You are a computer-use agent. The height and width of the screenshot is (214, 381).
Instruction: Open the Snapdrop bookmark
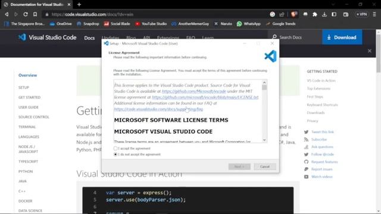pos(88,24)
